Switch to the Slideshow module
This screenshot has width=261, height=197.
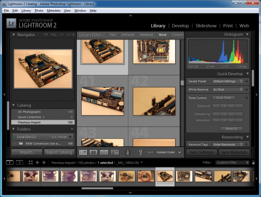206,26
